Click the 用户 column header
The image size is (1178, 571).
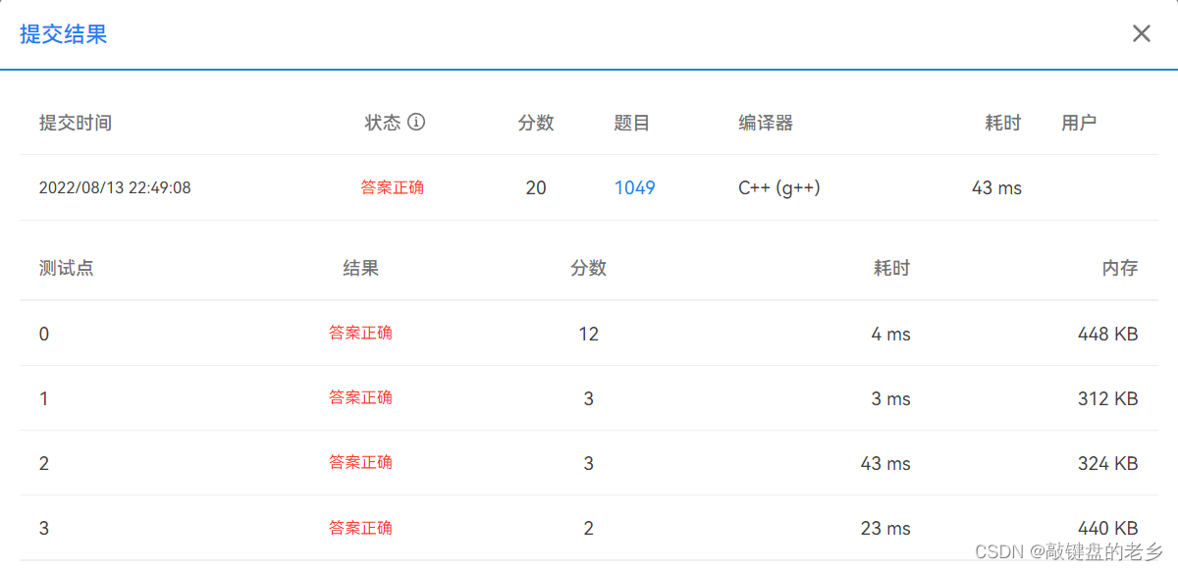[1079, 123]
